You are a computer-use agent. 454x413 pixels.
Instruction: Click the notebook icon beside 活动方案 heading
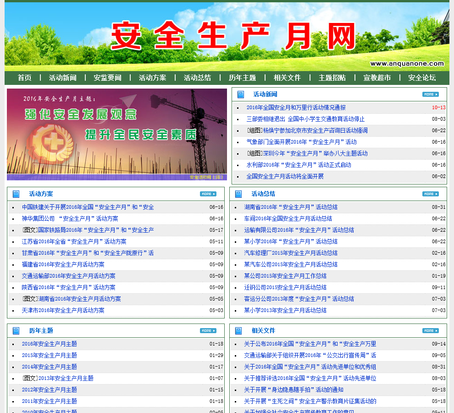coord(16,194)
